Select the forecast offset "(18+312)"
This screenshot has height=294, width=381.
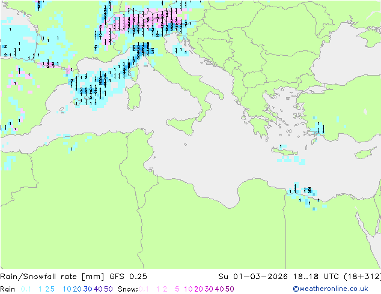362,277
